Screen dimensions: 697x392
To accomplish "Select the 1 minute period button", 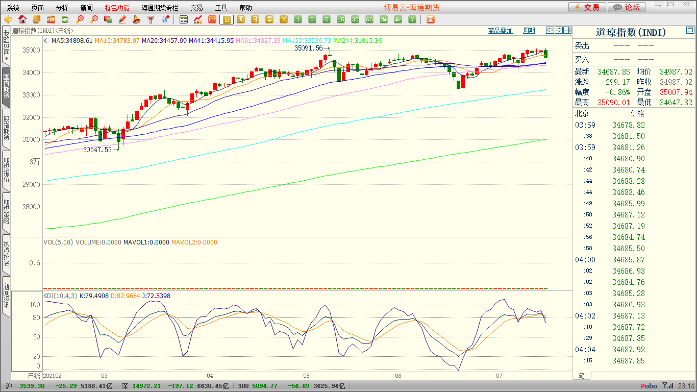I will (x=298, y=19).
